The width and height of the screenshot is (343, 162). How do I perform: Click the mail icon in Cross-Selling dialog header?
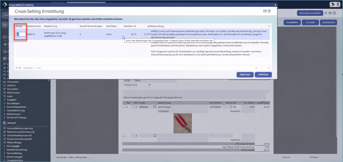coord(265,11)
